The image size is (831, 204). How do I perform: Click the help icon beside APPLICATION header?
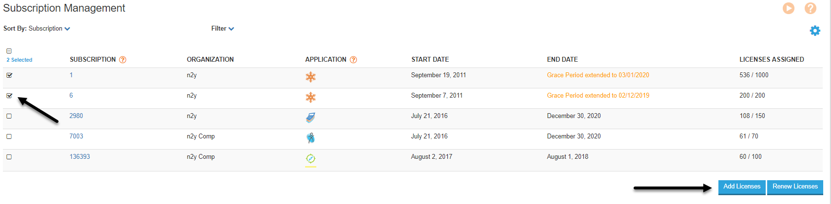(x=353, y=60)
